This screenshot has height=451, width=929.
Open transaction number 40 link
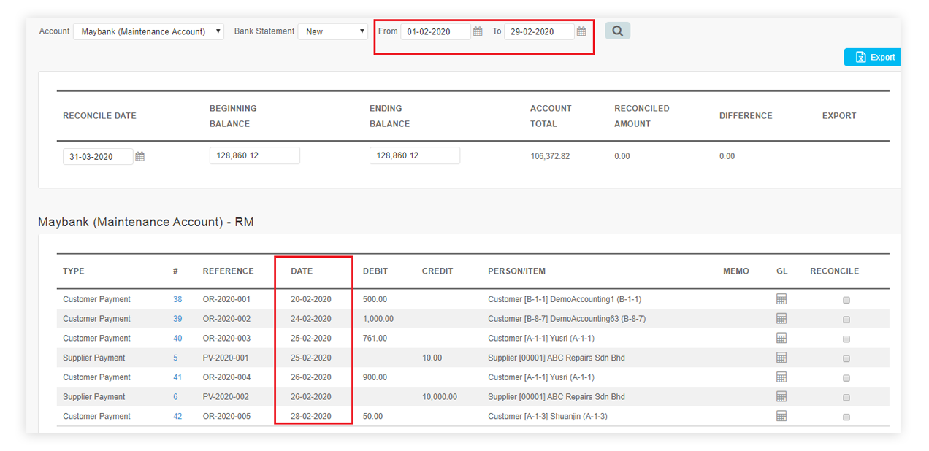click(x=177, y=339)
